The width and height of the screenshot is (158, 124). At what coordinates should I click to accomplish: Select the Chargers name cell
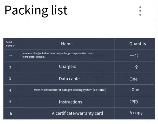coord(67,67)
